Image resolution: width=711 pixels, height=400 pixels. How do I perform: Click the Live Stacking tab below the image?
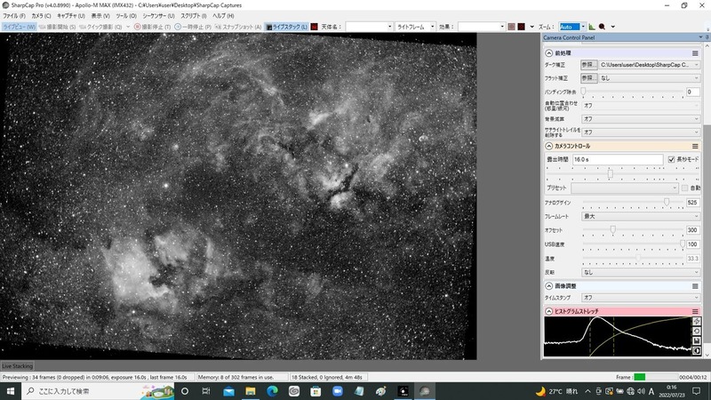17,366
